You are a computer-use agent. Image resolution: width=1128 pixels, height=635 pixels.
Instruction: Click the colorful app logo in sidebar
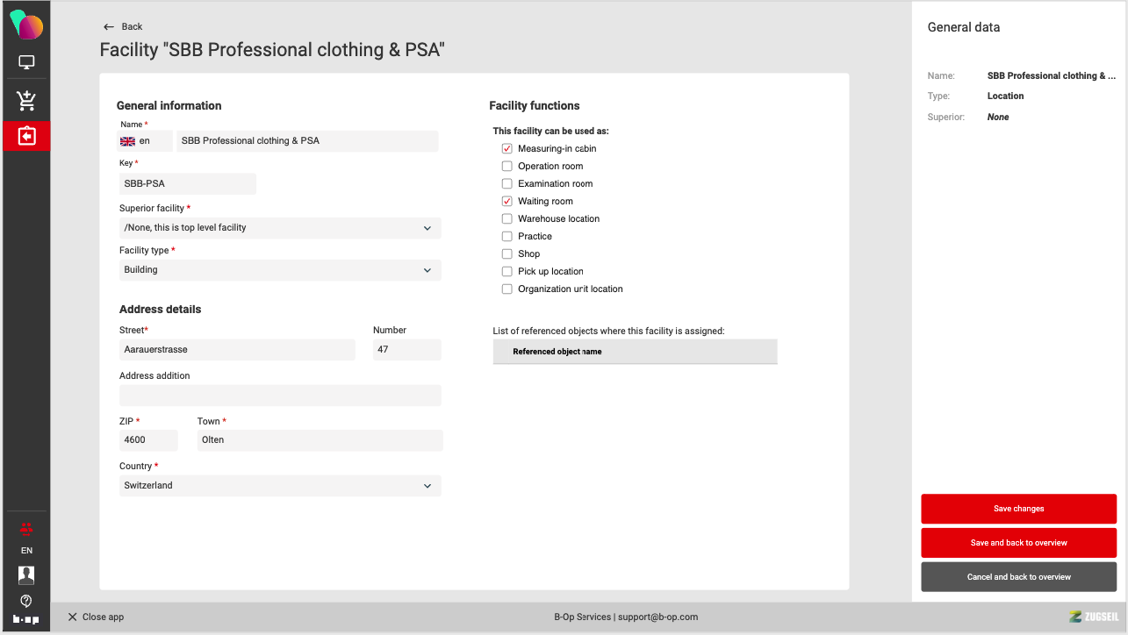click(x=26, y=25)
